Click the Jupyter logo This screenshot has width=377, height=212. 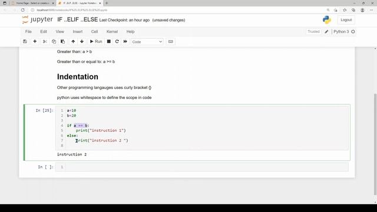coord(38,19)
